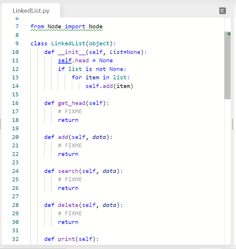The height and width of the screenshot is (249, 236).
Task: Click the LinkedList class name
Action: coord(68,43)
